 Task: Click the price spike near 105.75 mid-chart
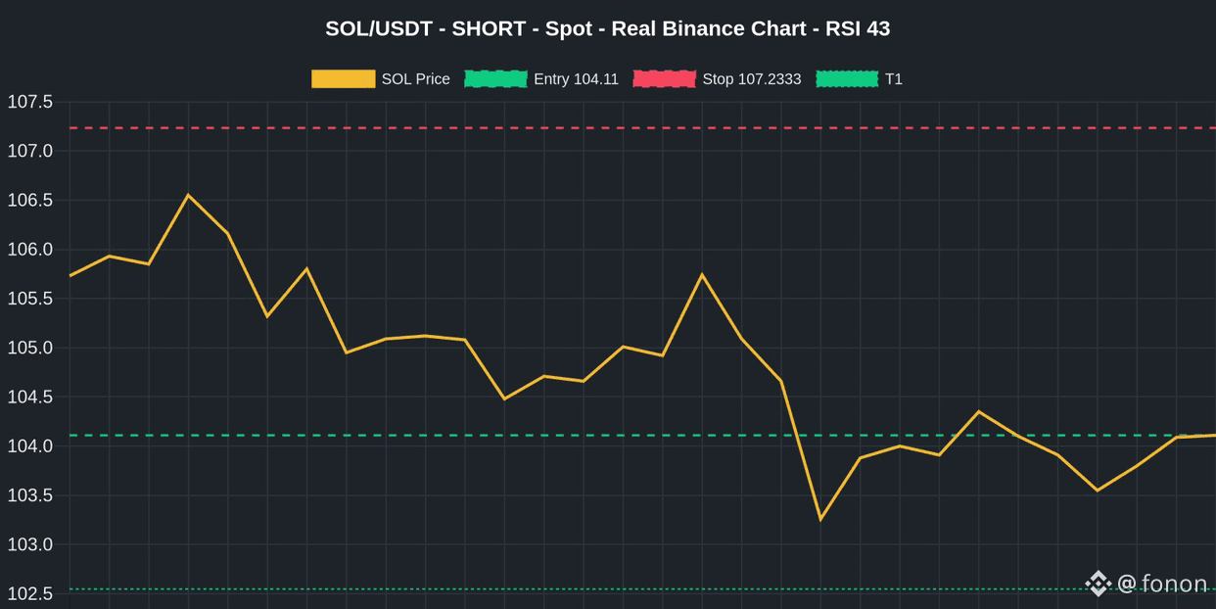[x=702, y=274]
